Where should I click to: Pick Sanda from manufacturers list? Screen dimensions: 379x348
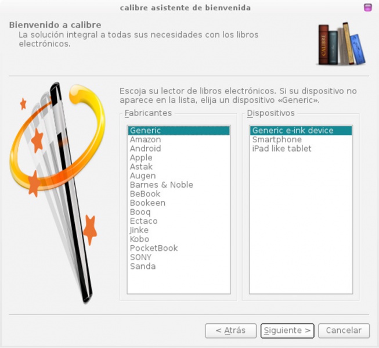point(179,266)
